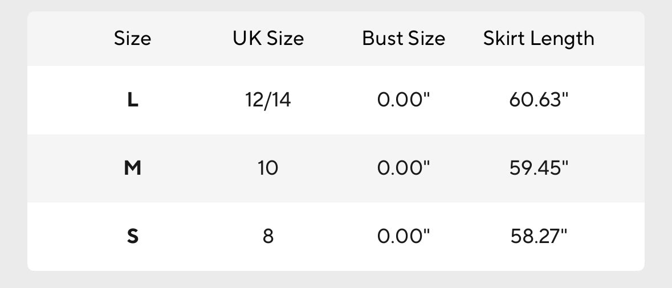Click skirt length 60.63" value
The width and height of the screenshot is (672, 288).
tap(539, 101)
